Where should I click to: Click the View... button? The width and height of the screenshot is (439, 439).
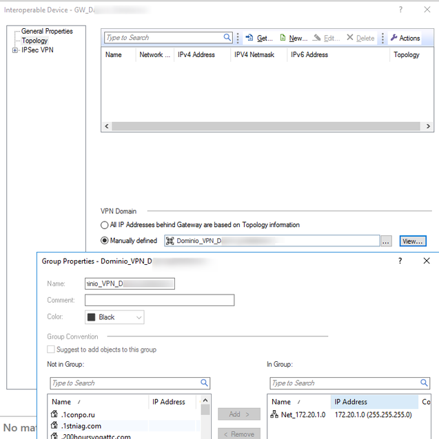(x=413, y=241)
